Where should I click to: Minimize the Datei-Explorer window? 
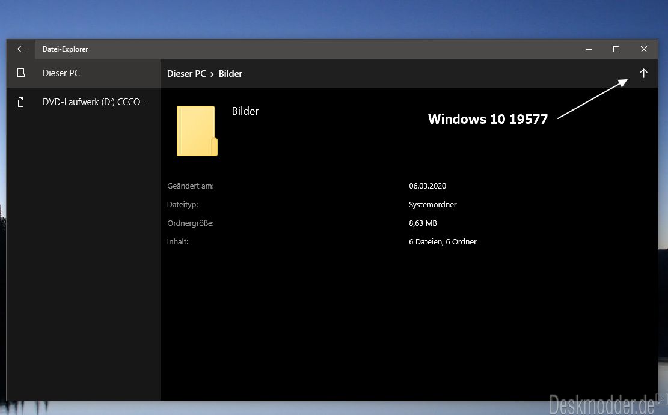(x=589, y=49)
